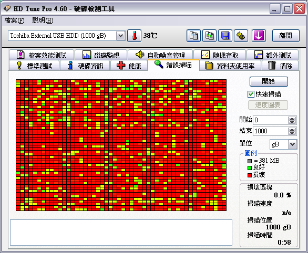This screenshot has height=253, width=308.
Task: Click the floppy disk save icon
Action: click(225, 36)
